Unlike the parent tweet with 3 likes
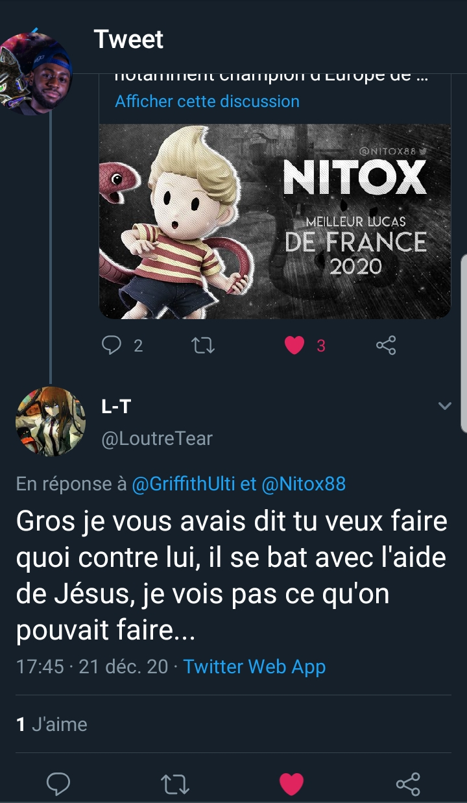 tap(294, 346)
